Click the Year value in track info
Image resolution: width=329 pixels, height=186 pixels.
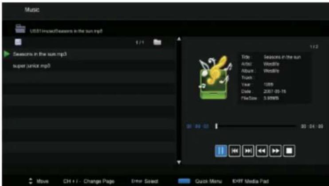pos(268,85)
